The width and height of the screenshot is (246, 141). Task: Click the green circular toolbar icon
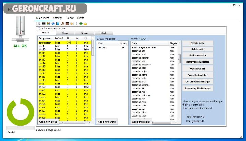(81, 23)
